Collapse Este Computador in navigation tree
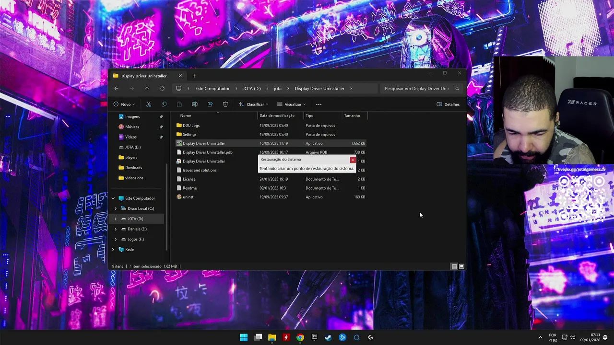614x345 pixels. (x=113, y=198)
